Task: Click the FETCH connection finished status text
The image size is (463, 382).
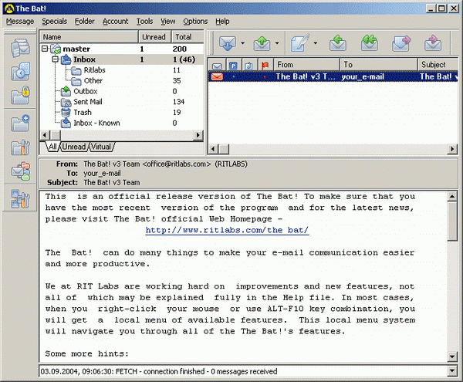Action: [x=158, y=371]
